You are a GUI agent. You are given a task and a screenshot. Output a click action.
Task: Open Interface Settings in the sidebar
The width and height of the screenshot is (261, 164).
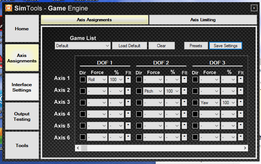[x=22, y=87]
